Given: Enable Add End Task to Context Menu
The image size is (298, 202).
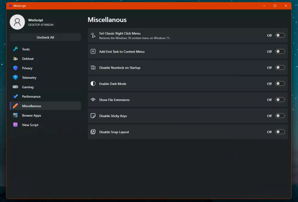Looking at the screenshot, I should (280, 51).
